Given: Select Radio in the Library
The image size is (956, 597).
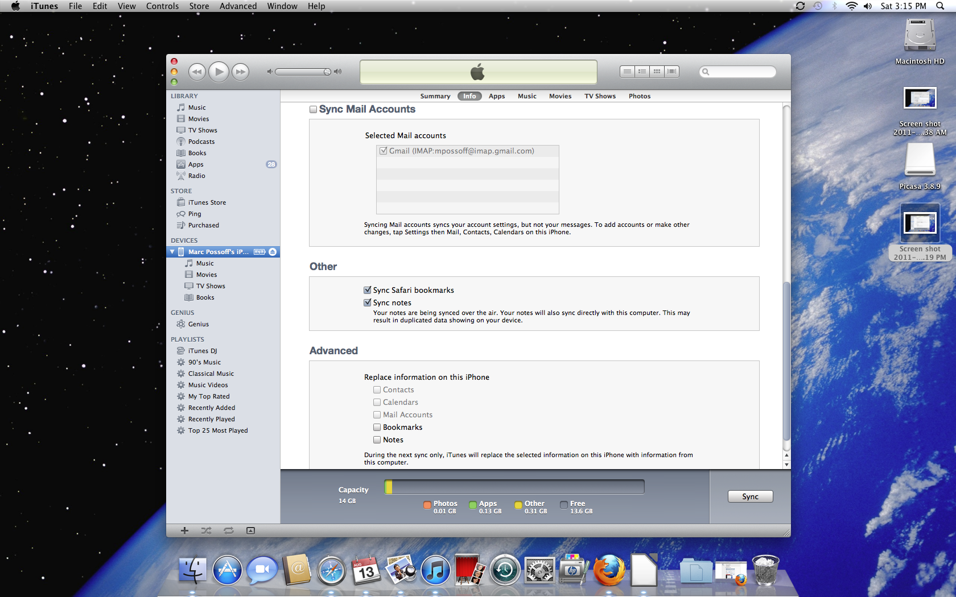Looking at the screenshot, I should click(x=196, y=176).
